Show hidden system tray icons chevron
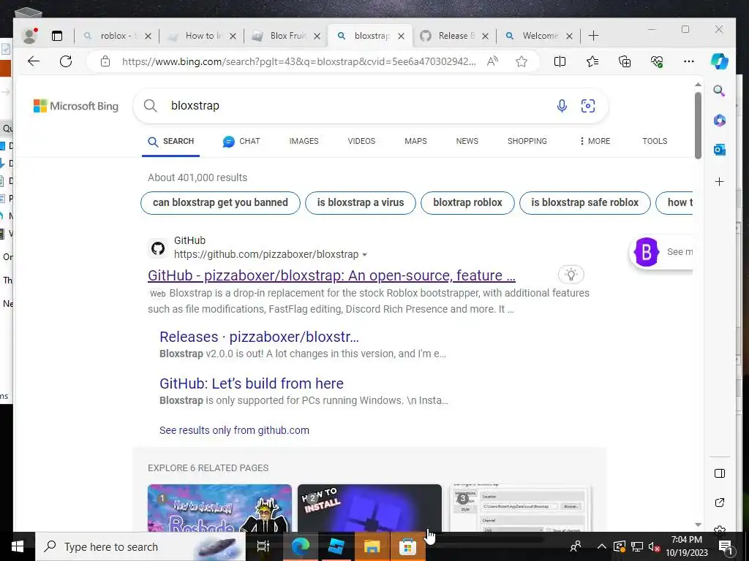Screen dimensions: 749x561 click(x=601, y=546)
